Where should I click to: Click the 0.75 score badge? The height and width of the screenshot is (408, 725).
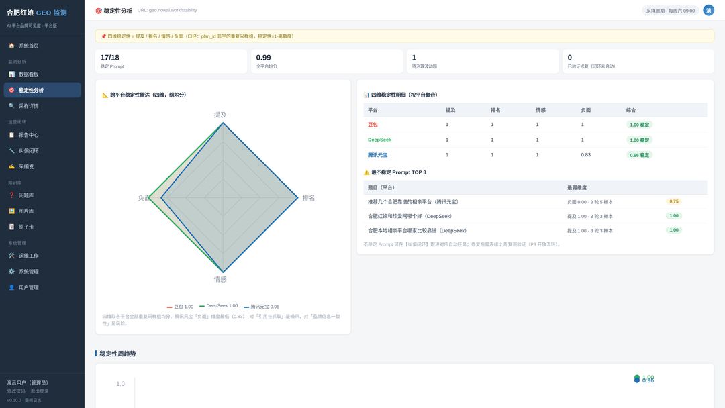click(674, 201)
